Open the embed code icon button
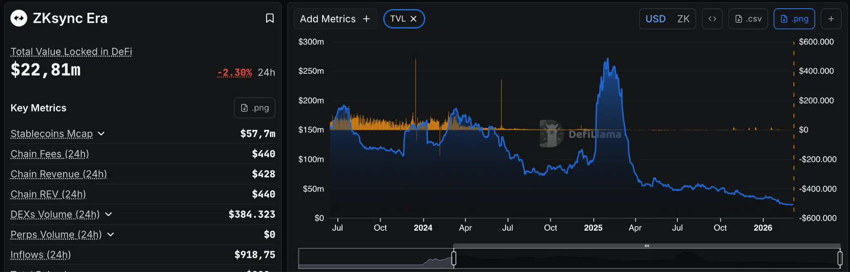The image size is (850, 272). [x=712, y=19]
